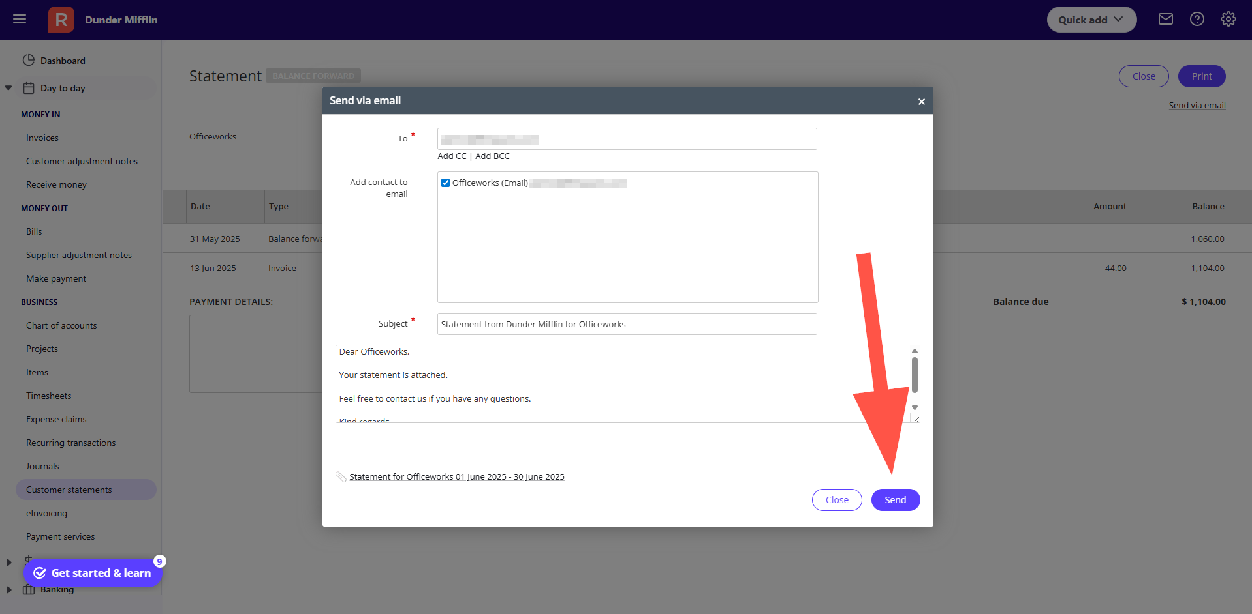Screen dimensions: 1252x614
Task: Open the help question mark icon
Action: [1197, 20]
